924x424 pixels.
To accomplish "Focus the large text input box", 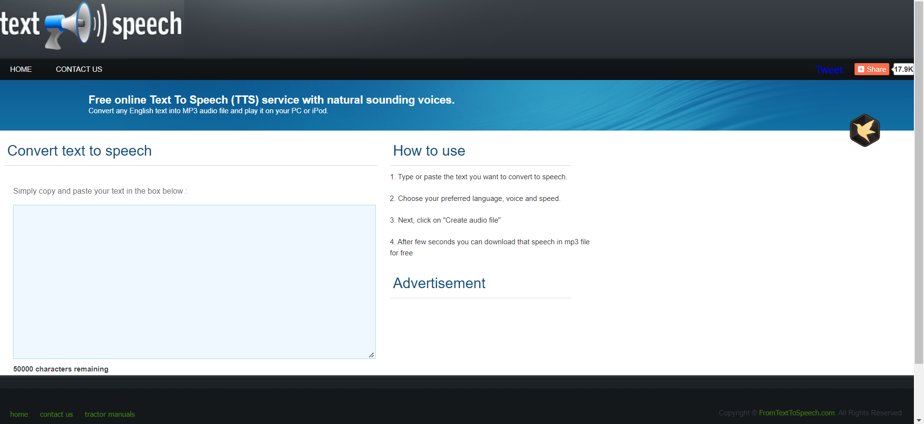I will point(194,281).
